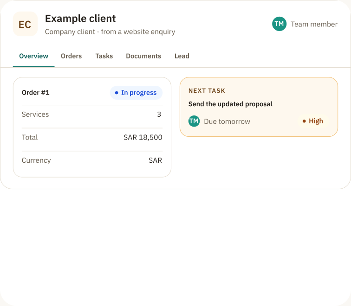Viewport: 351px width, 306px height.
Task: Click the EC client avatar
Action: (x=25, y=24)
